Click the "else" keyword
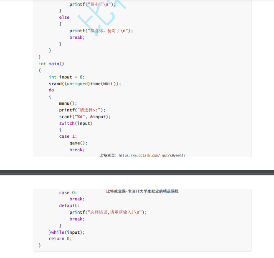 coord(64,18)
